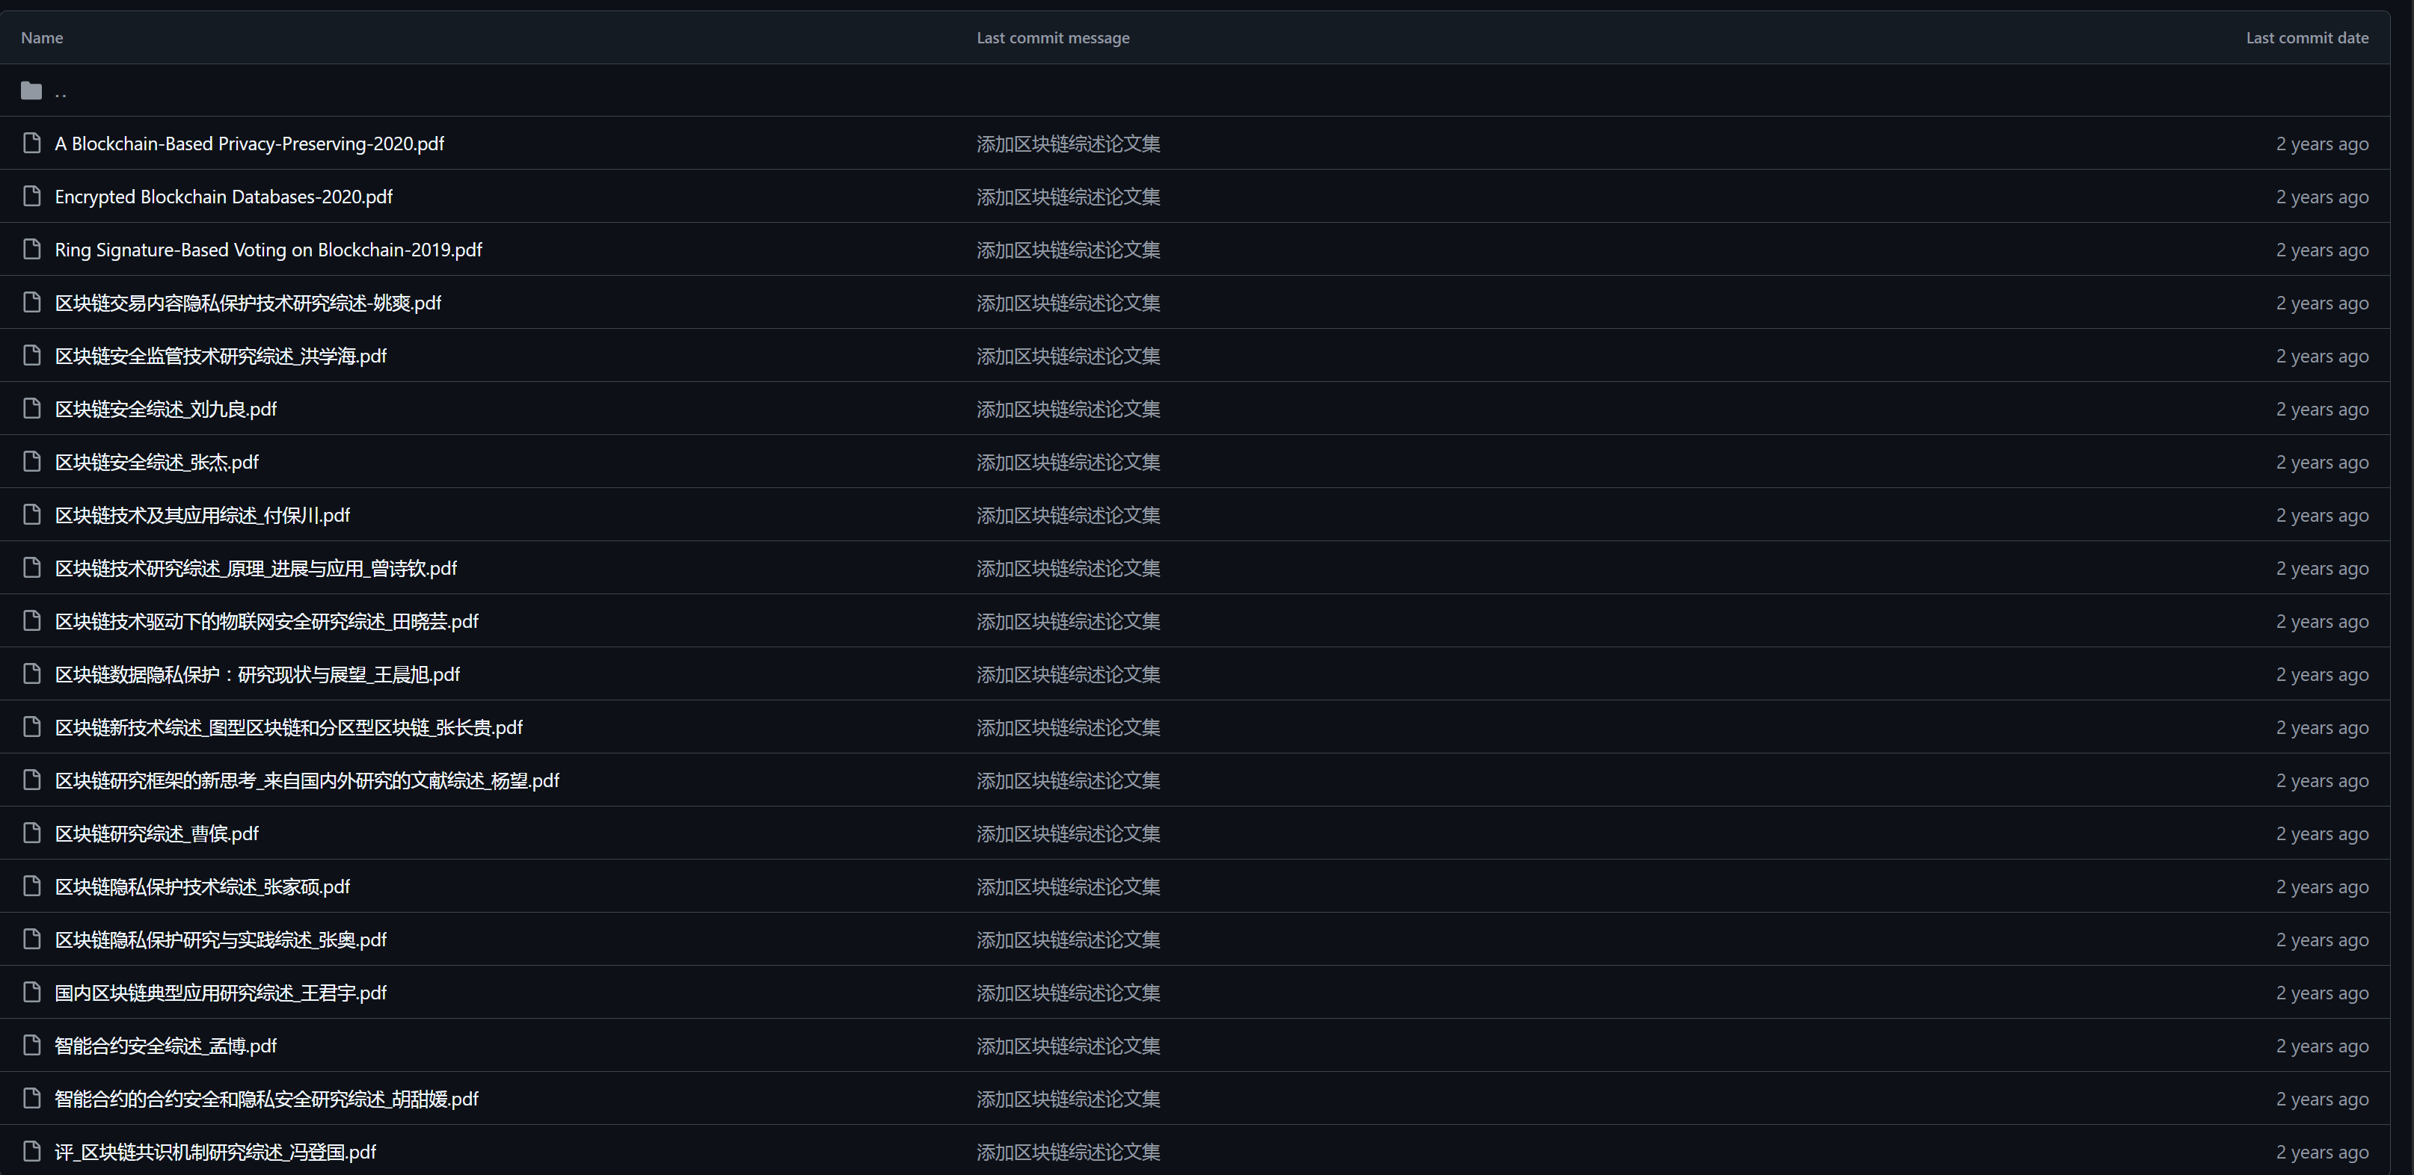Click file icon beside 区块链安全综述_刘九良.pdf

[x=32, y=409]
